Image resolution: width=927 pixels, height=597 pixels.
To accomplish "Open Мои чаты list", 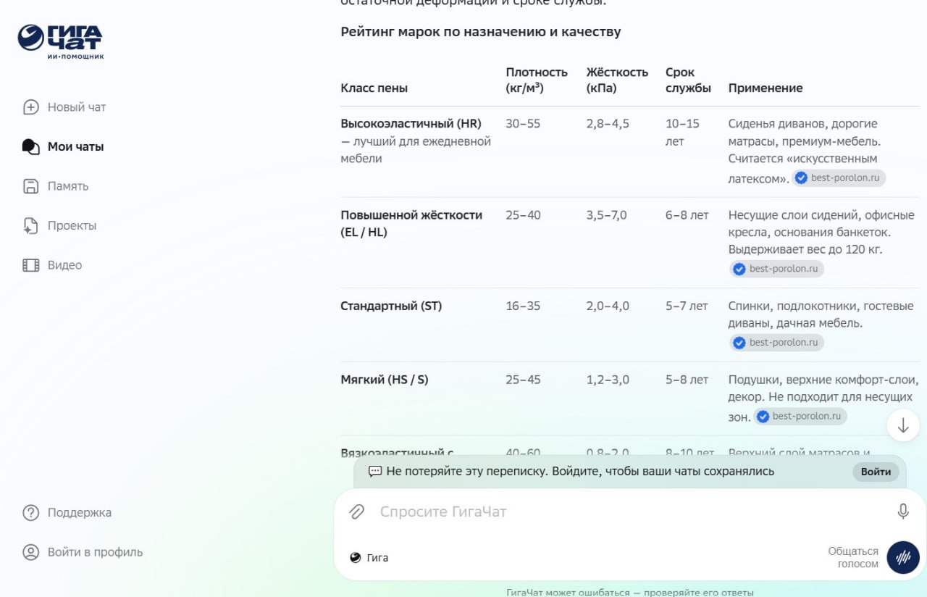I will point(63,146).
